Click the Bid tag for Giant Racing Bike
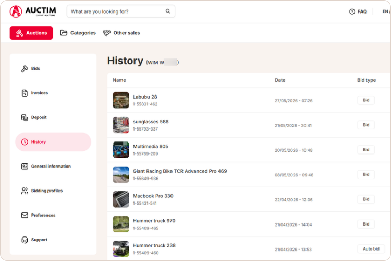Image resolution: width=391 pixels, height=261 pixels. pos(366,174)
